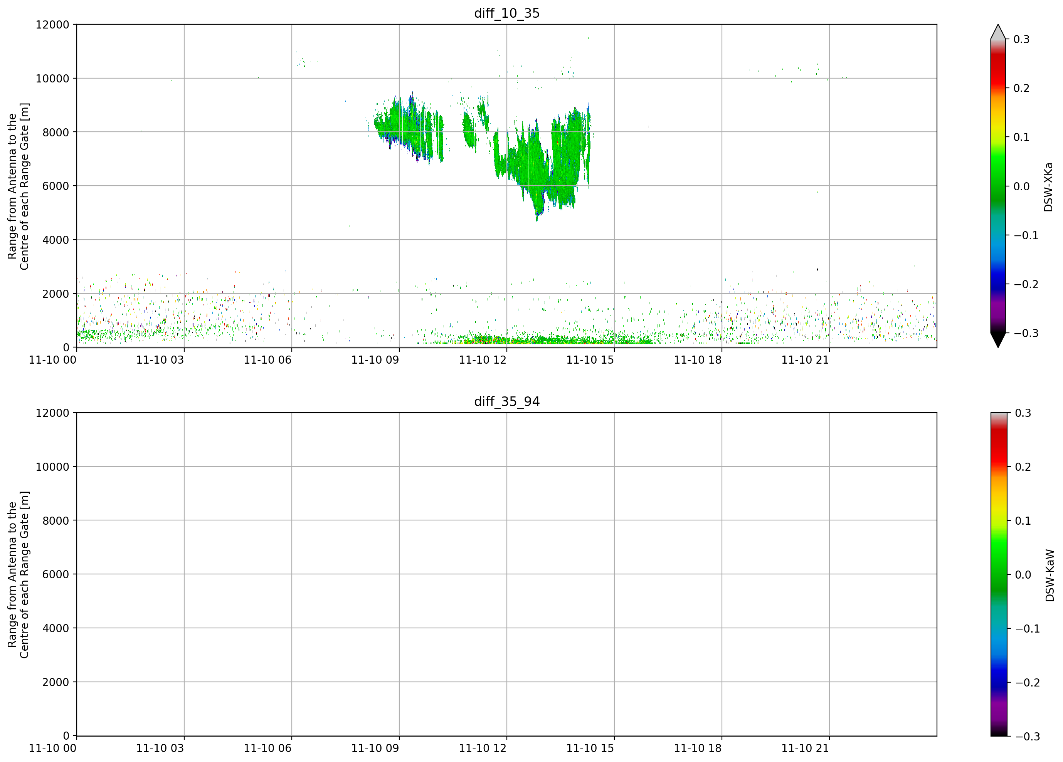Click the 0.1 tick on DSW-XKa colorbar
Screen dimensions: 1063x762
(1021, 137)
